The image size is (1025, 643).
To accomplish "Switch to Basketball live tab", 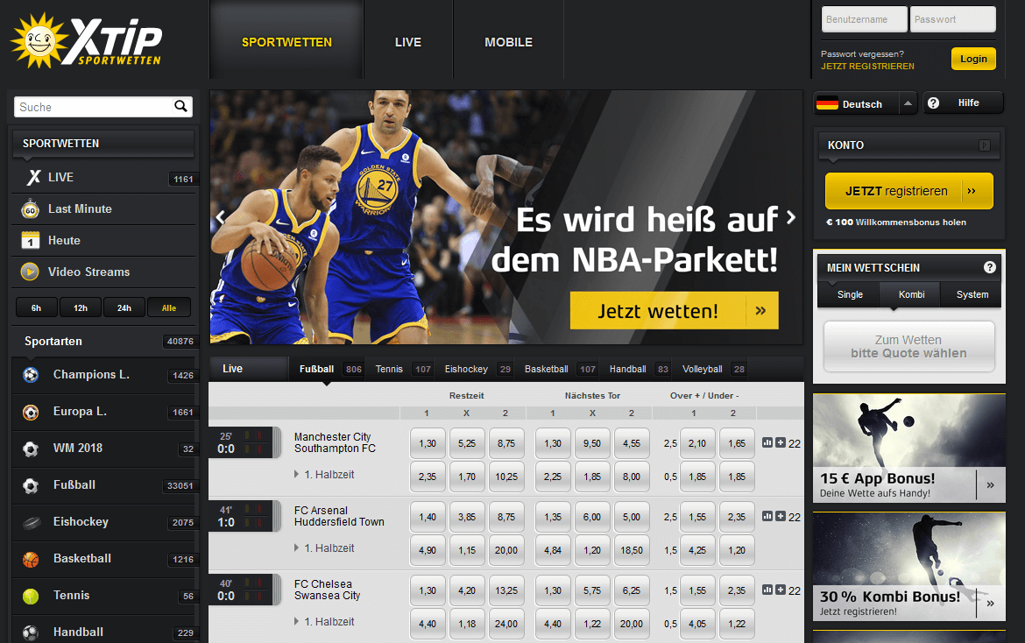I will (560, 369).
